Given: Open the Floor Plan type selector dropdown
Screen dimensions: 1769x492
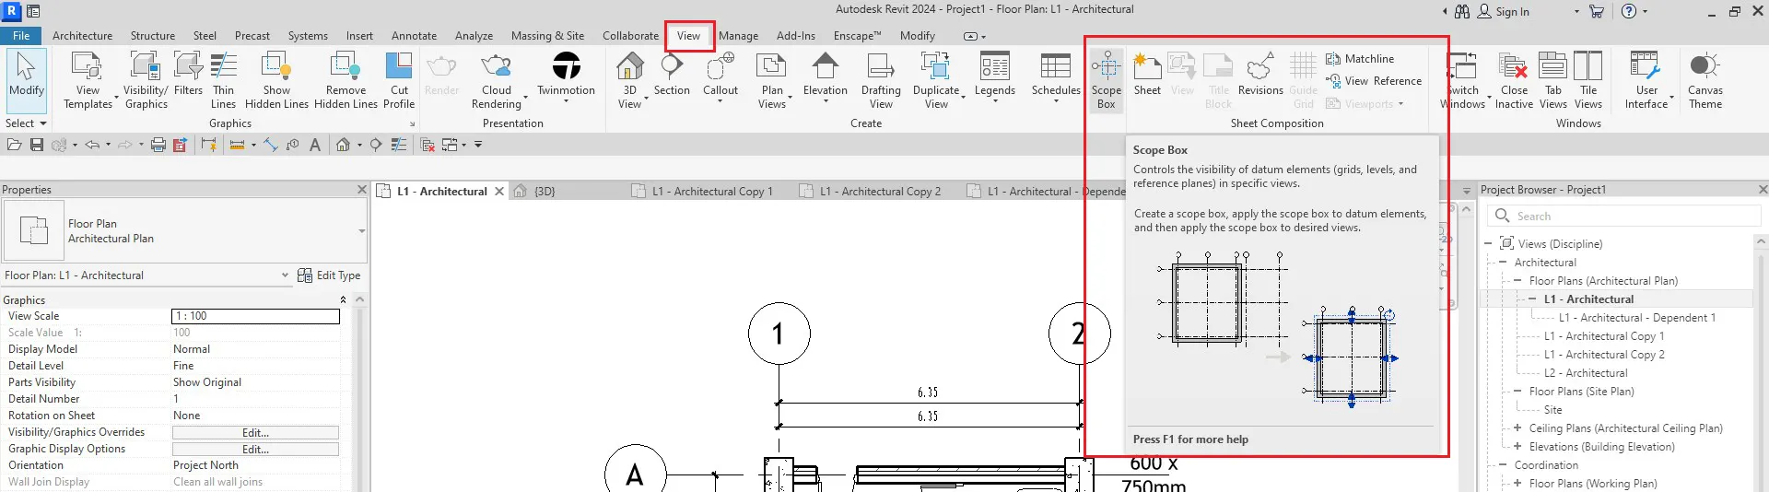Looking at the screenshot, I should point(361,231).
